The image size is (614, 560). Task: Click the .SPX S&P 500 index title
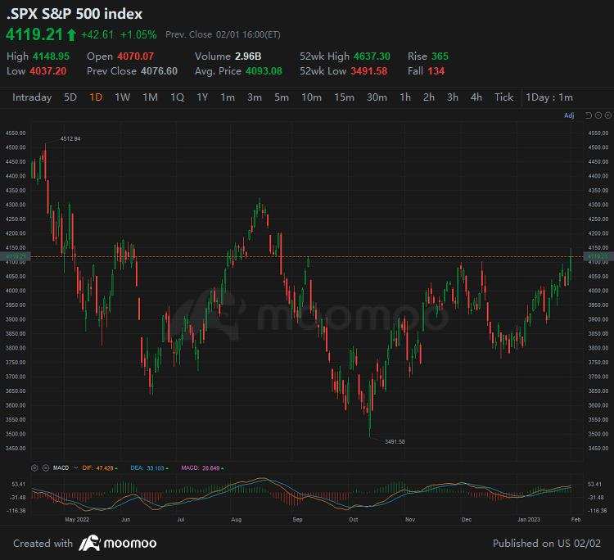74,14
